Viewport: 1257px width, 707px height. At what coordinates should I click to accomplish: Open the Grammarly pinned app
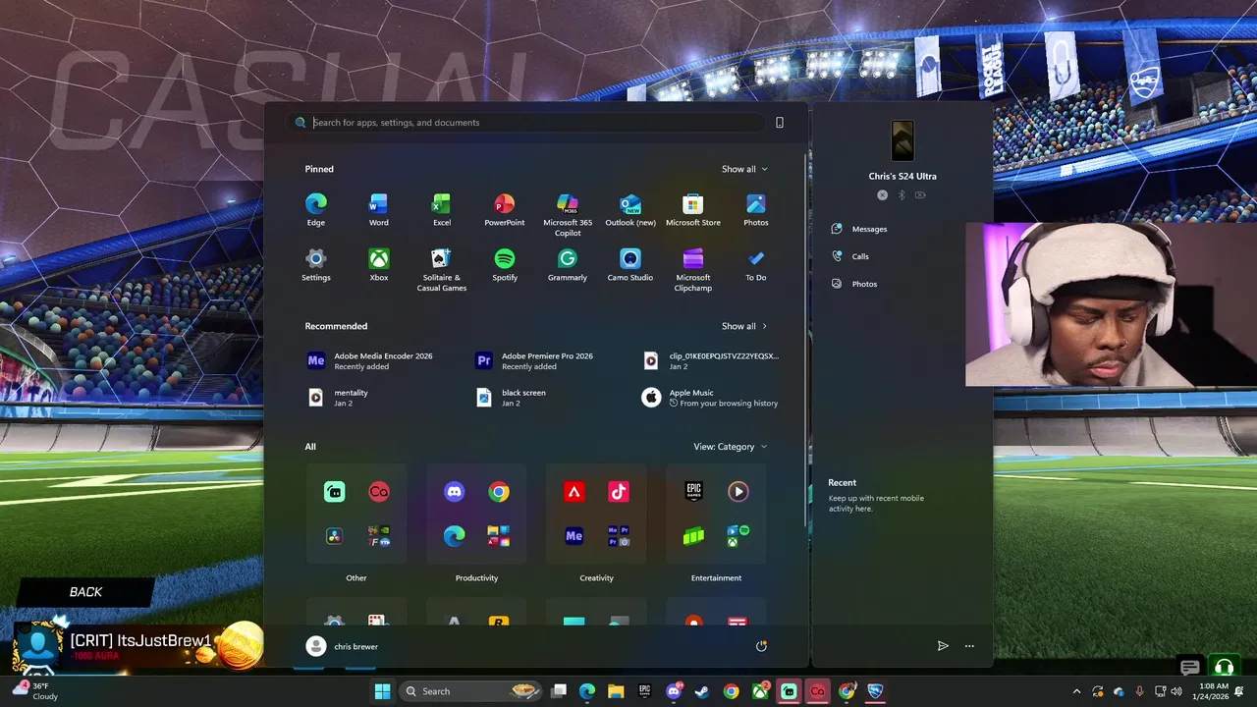pyautogui.click(x=568, y=264)
